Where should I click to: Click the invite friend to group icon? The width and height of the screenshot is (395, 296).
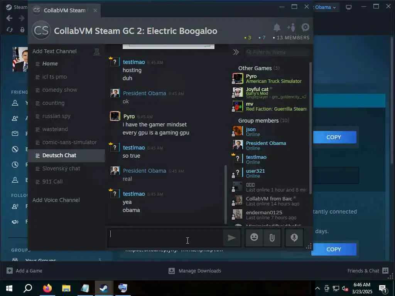[x=291, y=27]
